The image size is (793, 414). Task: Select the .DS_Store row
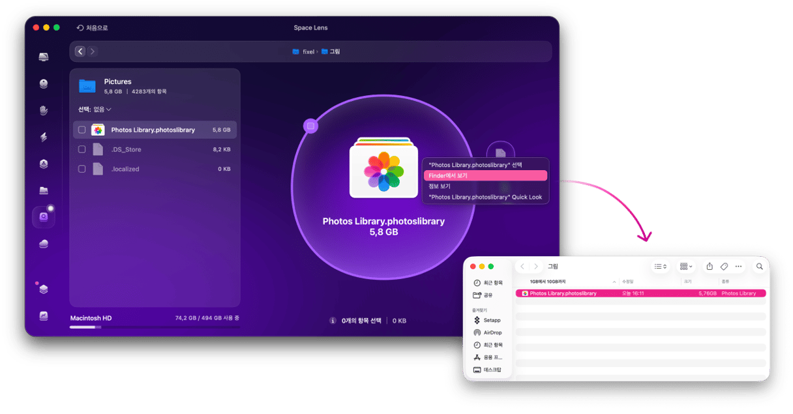click(x=155, y=149)
